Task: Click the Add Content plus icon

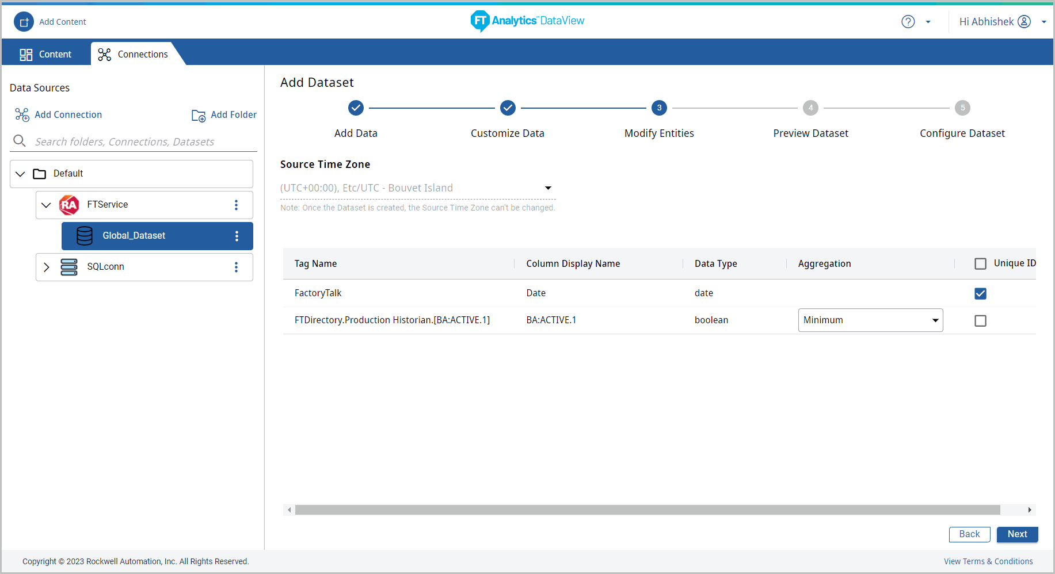Action: [24, 22]
